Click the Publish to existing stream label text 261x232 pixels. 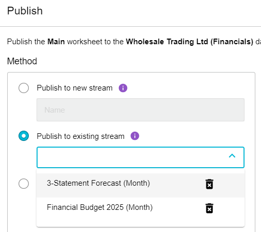coord(81,136)
